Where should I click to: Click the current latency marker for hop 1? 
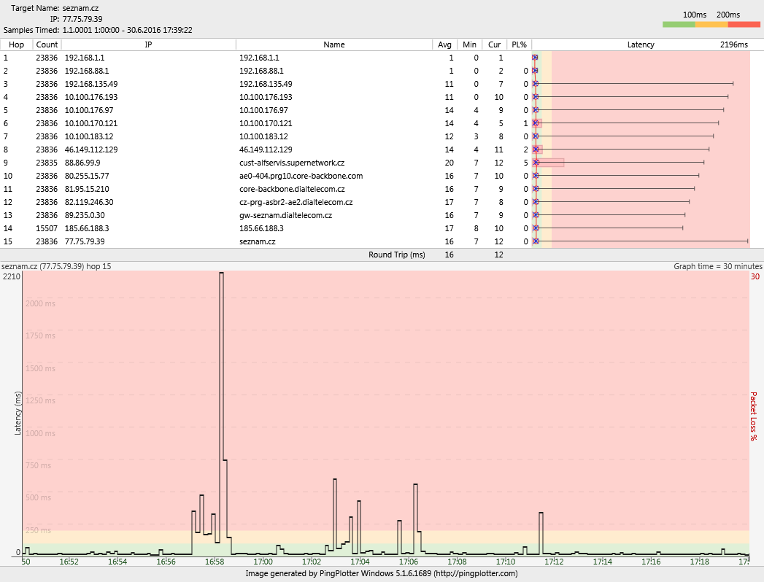click(535, 58)
